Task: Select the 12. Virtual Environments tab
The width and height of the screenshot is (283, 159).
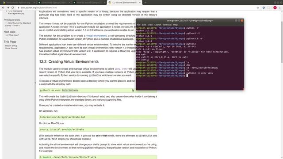Action: point(124,3)
